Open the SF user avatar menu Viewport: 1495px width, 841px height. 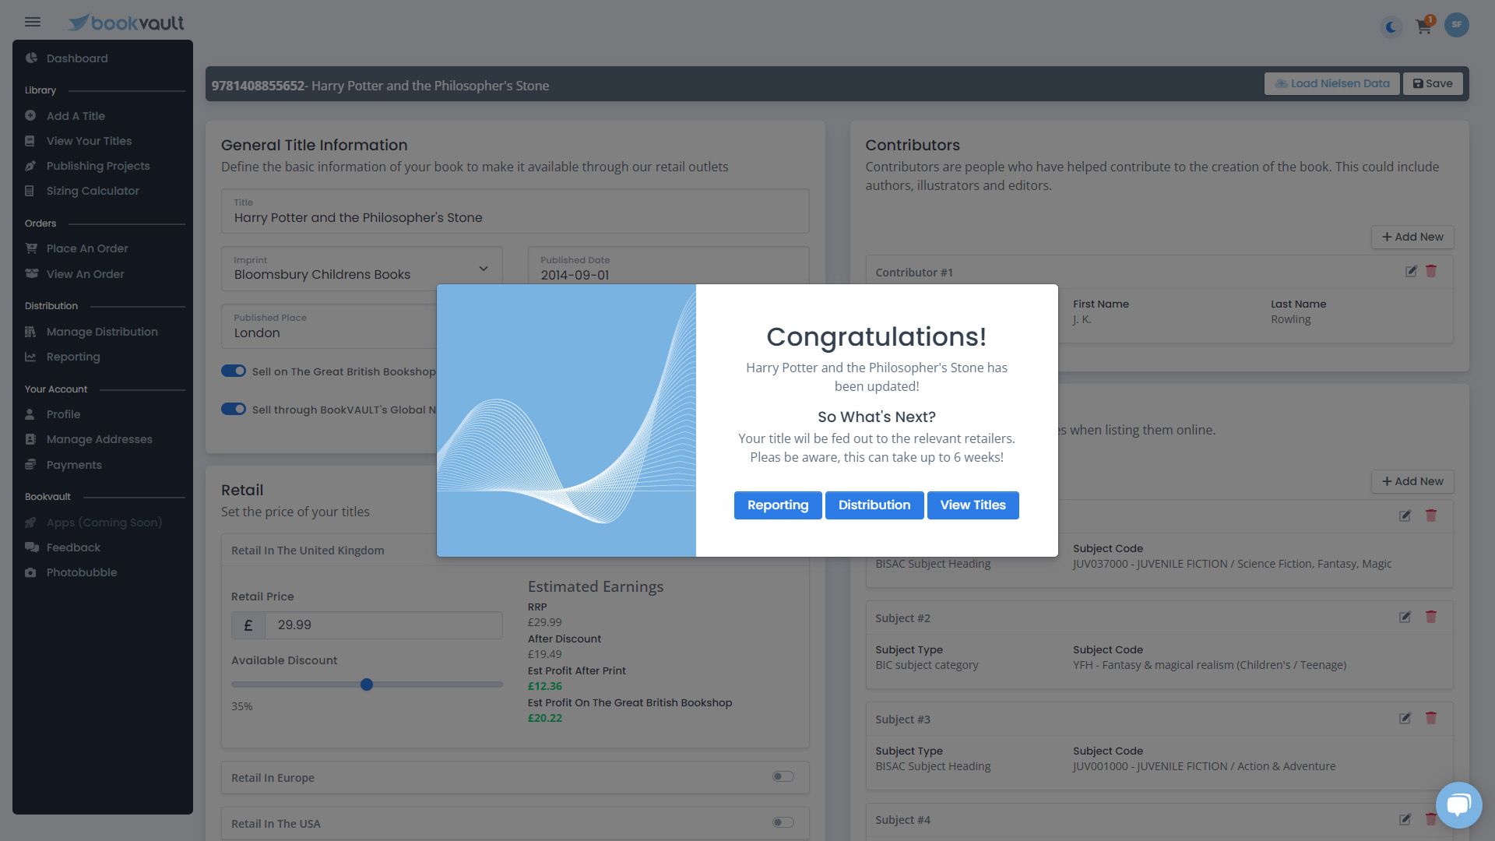pos(1457,24)
